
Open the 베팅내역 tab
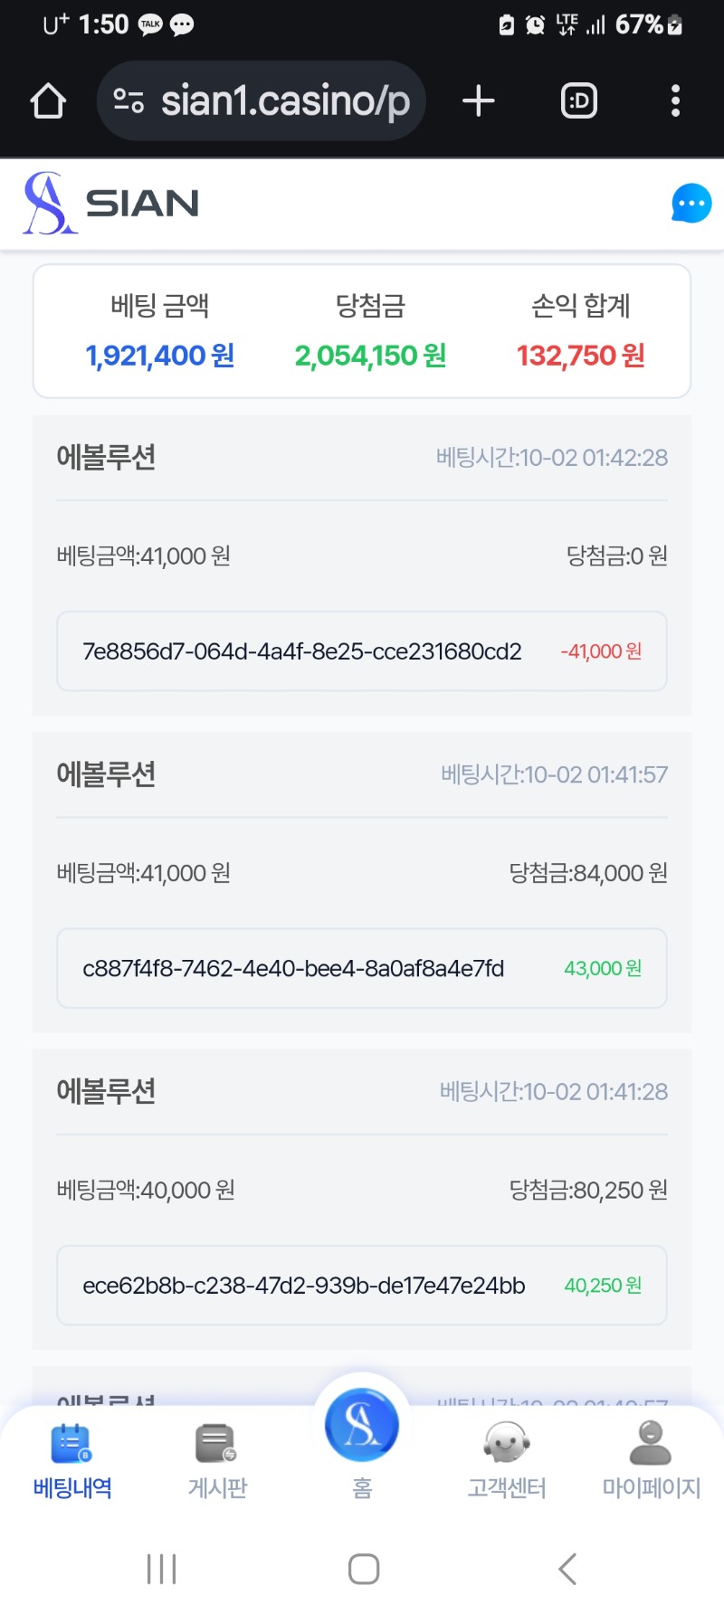[x=72, y=1461]
